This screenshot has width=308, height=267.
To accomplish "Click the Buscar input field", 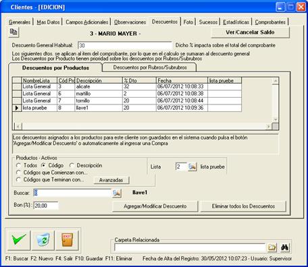I will (72, 193).
